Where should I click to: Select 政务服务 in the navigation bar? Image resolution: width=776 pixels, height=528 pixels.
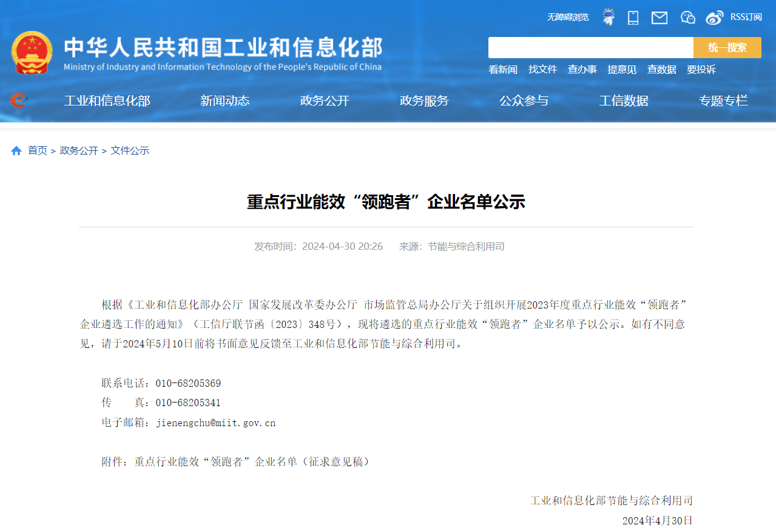(x=424, y=101)
